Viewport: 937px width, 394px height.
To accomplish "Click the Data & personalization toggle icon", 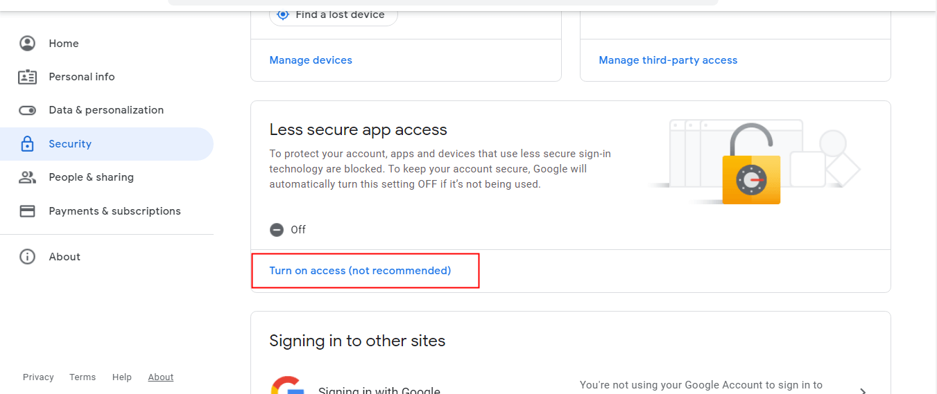I will click(x=27, y=110).
